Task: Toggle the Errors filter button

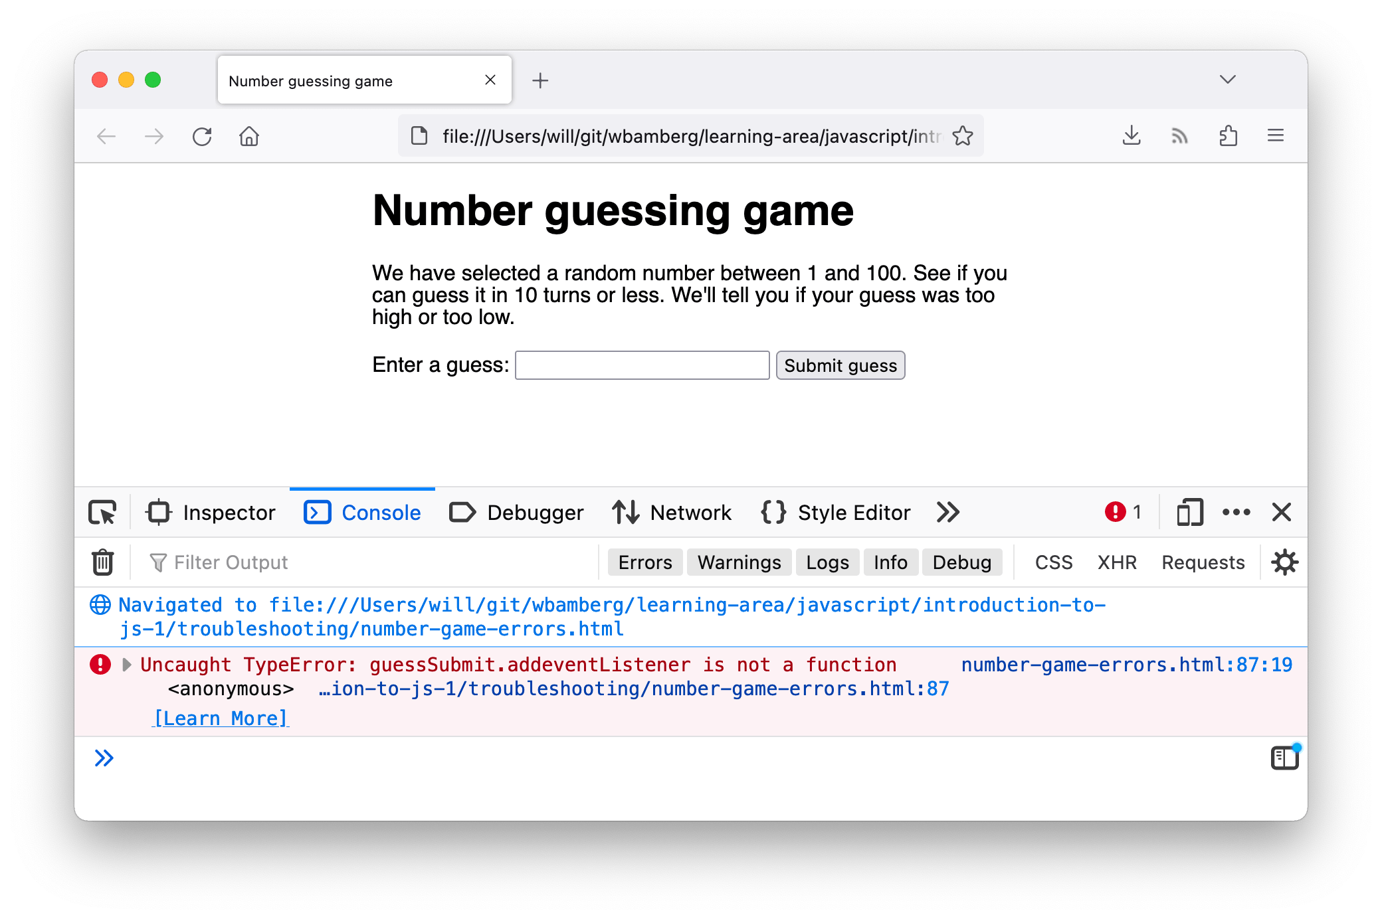Action: pyautogui.click(x=642, y=563)
